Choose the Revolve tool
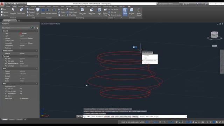 30,15
